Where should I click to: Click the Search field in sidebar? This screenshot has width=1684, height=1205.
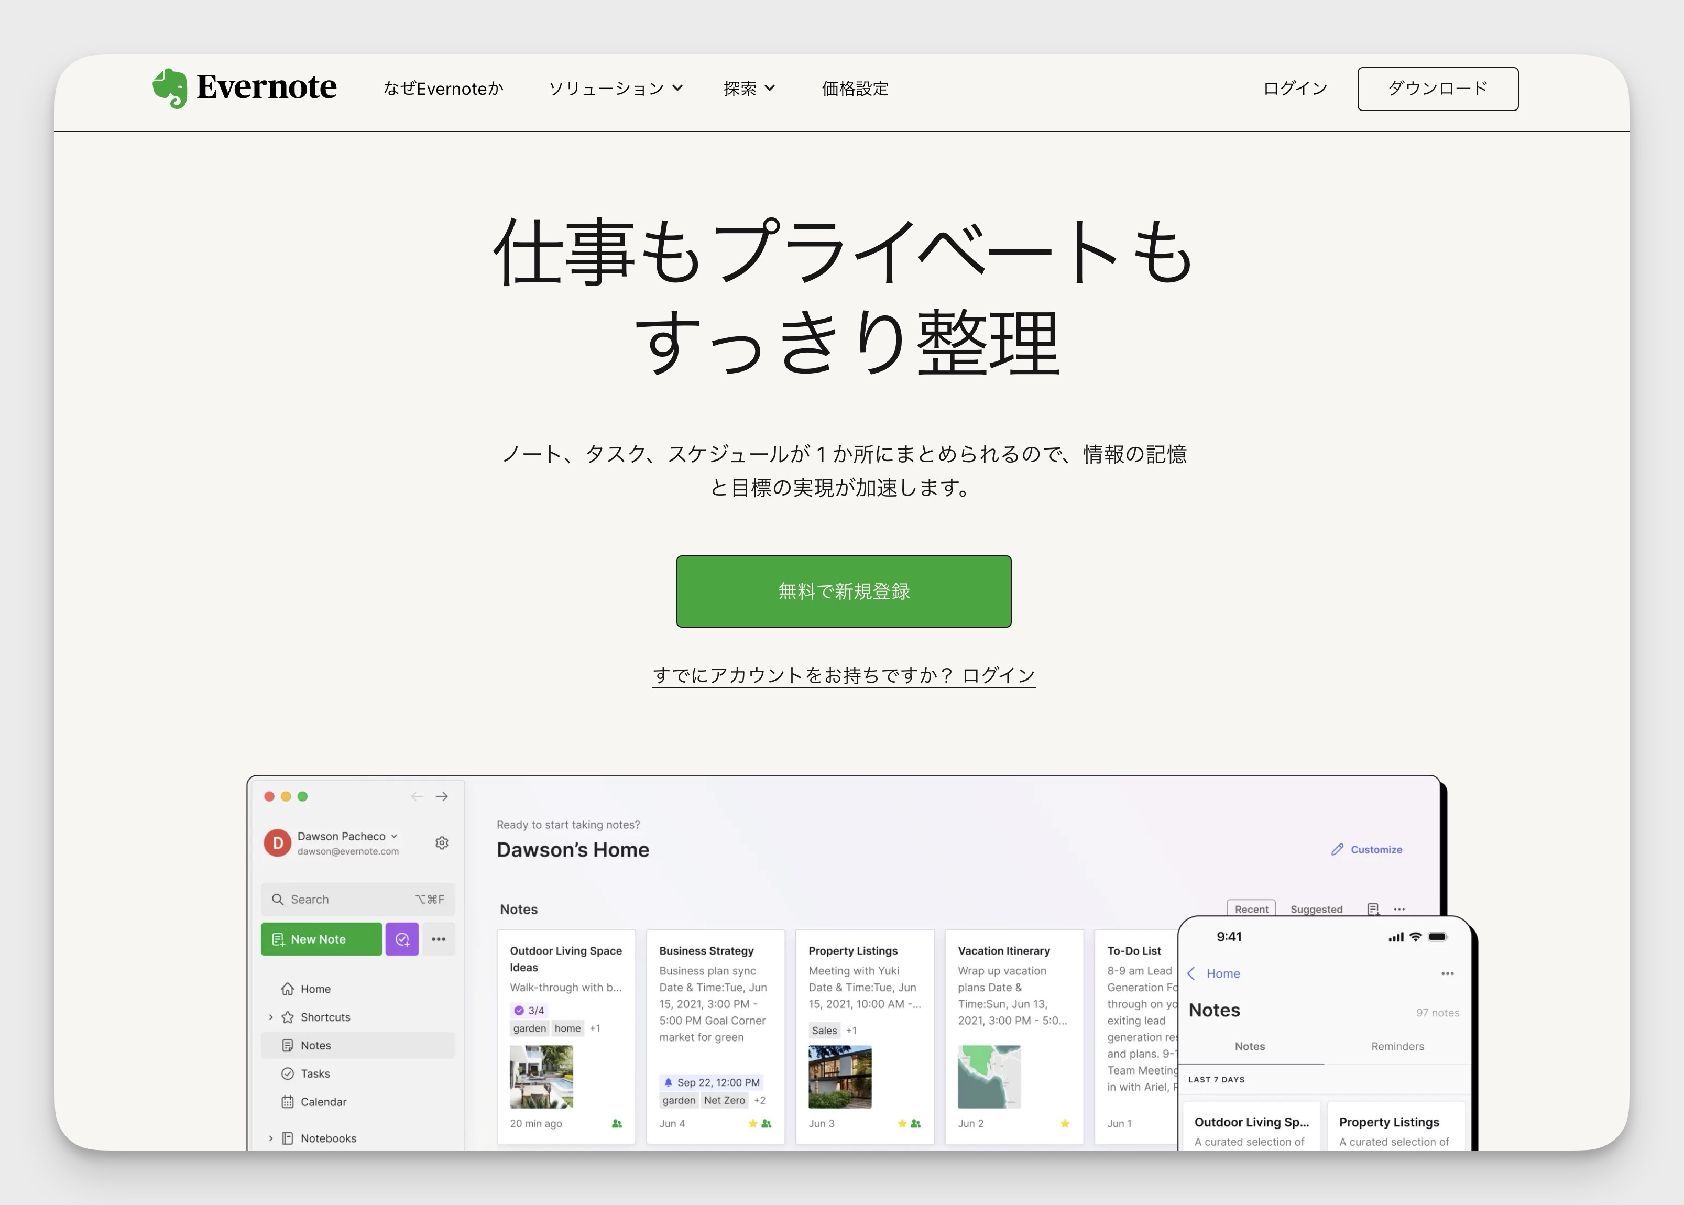(x=357, y=900)
